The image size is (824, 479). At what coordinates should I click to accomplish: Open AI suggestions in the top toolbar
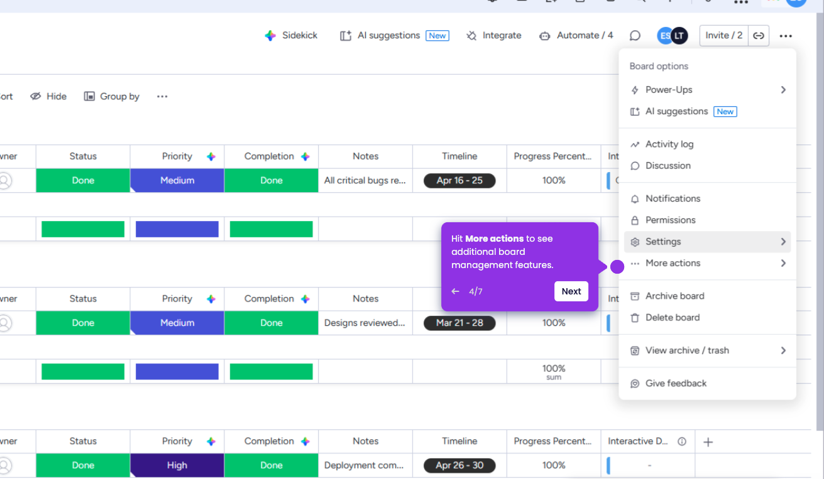coord(394,36)
